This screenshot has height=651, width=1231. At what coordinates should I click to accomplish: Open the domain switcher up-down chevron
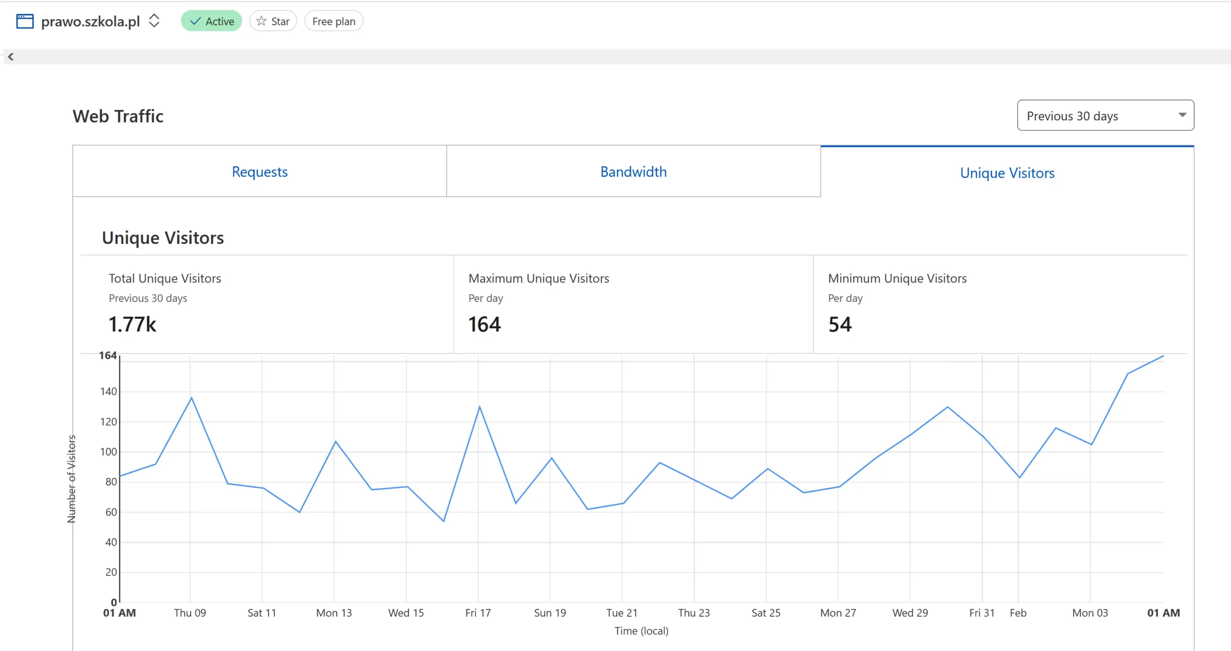click(x=154, y=21)
